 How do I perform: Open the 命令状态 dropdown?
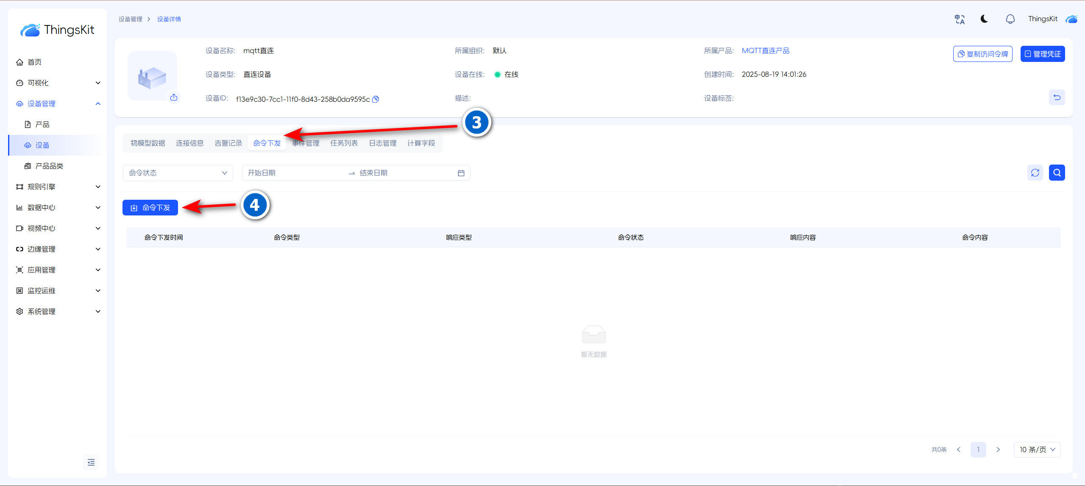coord(178,173)
